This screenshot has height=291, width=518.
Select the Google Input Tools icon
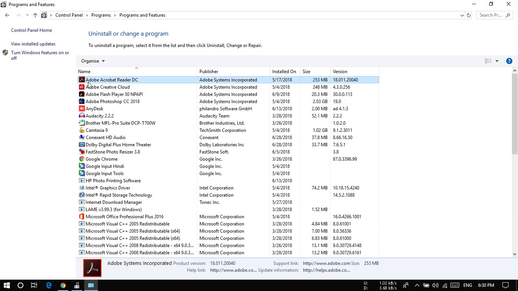click(x=82, y=174)
